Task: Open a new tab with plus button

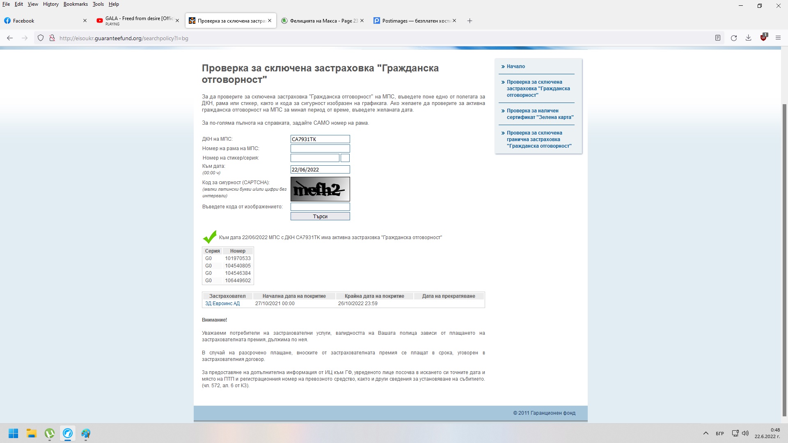Action: pos(470,21)
